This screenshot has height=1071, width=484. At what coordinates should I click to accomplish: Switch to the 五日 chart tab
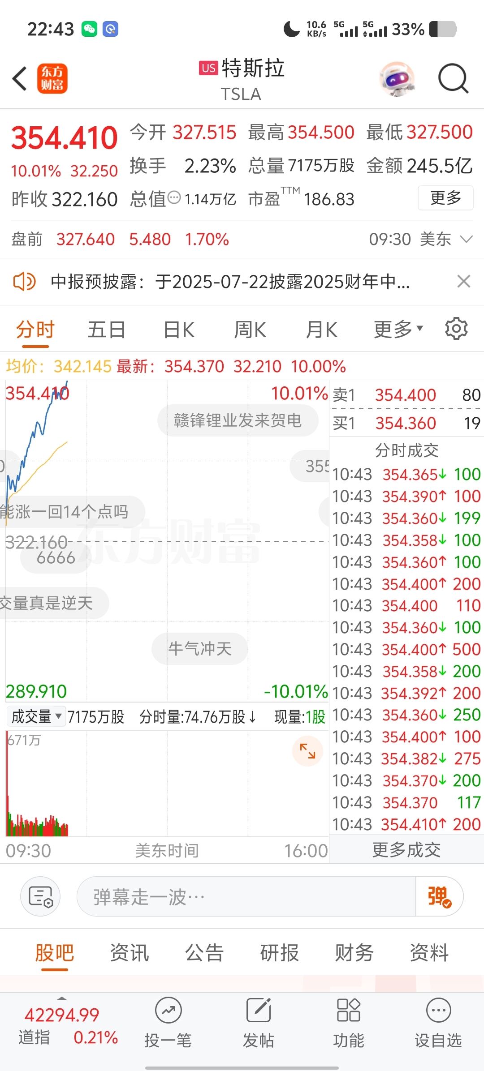click(x=106, y=330)
